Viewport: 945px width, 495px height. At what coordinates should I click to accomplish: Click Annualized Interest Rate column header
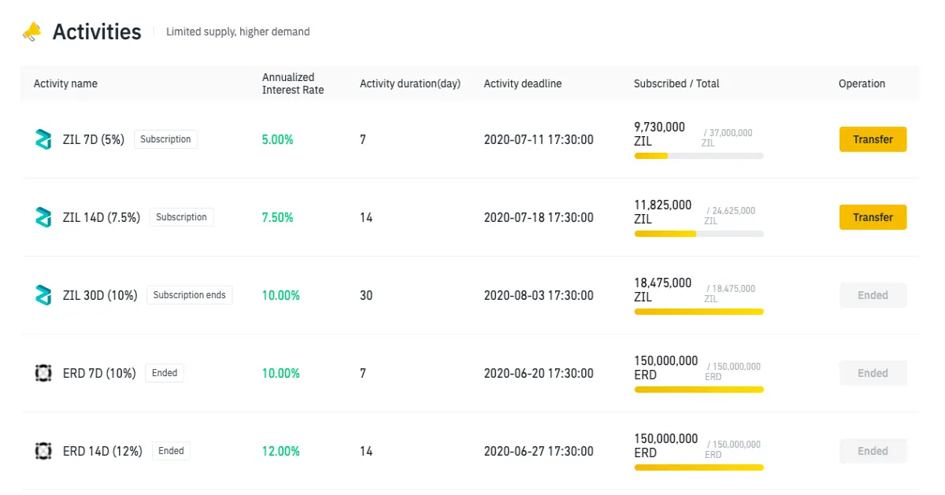[293, 83]
